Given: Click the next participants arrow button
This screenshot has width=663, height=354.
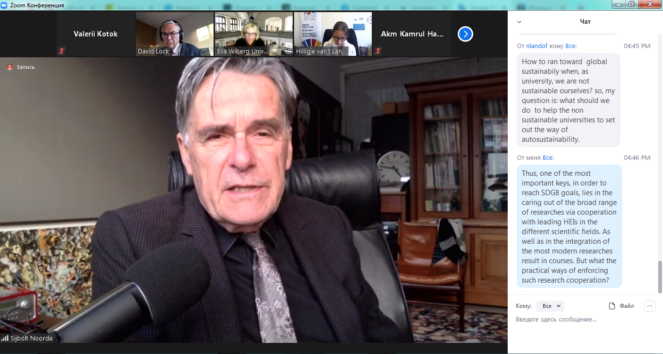Looking at the screenshot, I should pyautogui.click(x=465, y=34).
